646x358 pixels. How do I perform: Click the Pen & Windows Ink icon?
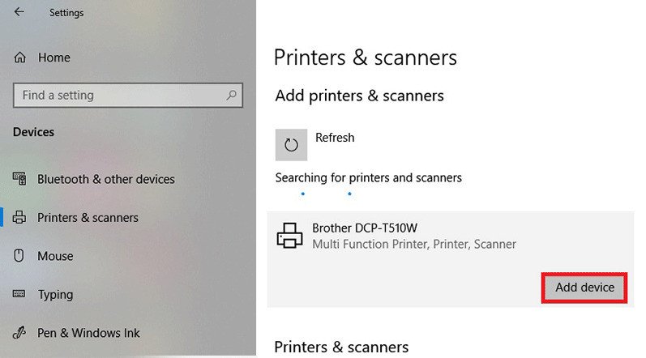(20, 333)
